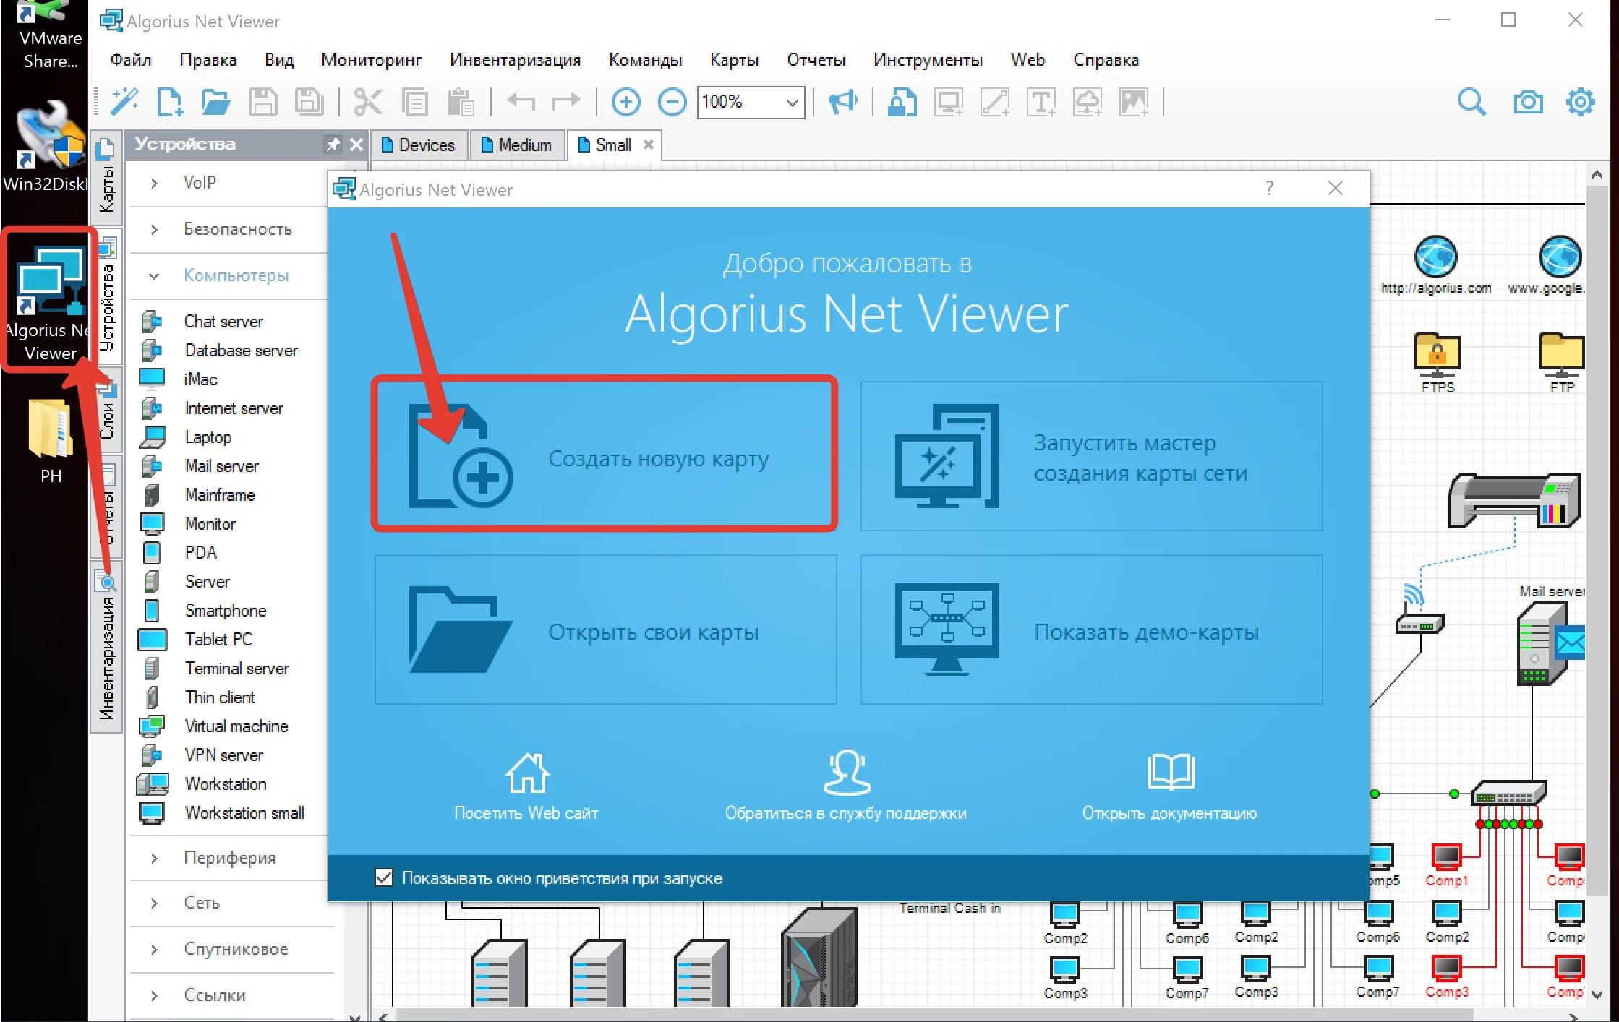Expand the VoIP device category
Viewport: 1619px width, 1022px height.
tap(154, 183)
